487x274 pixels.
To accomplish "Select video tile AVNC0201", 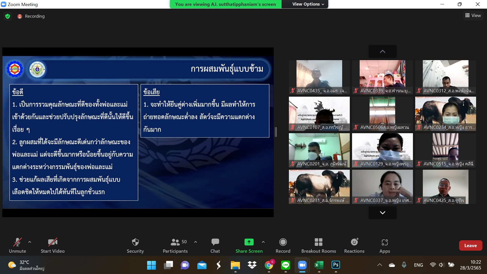I will tap(319, 150).
